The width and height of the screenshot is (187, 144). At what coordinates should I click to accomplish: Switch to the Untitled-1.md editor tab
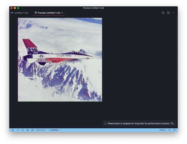coord(19,13)
